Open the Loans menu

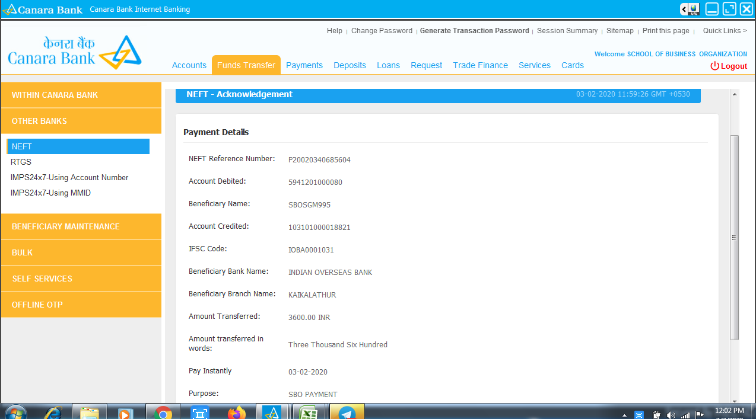[x=388, y=65]
